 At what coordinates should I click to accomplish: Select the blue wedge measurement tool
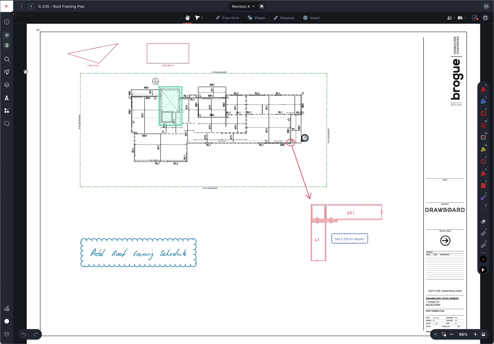pos(483,101)
